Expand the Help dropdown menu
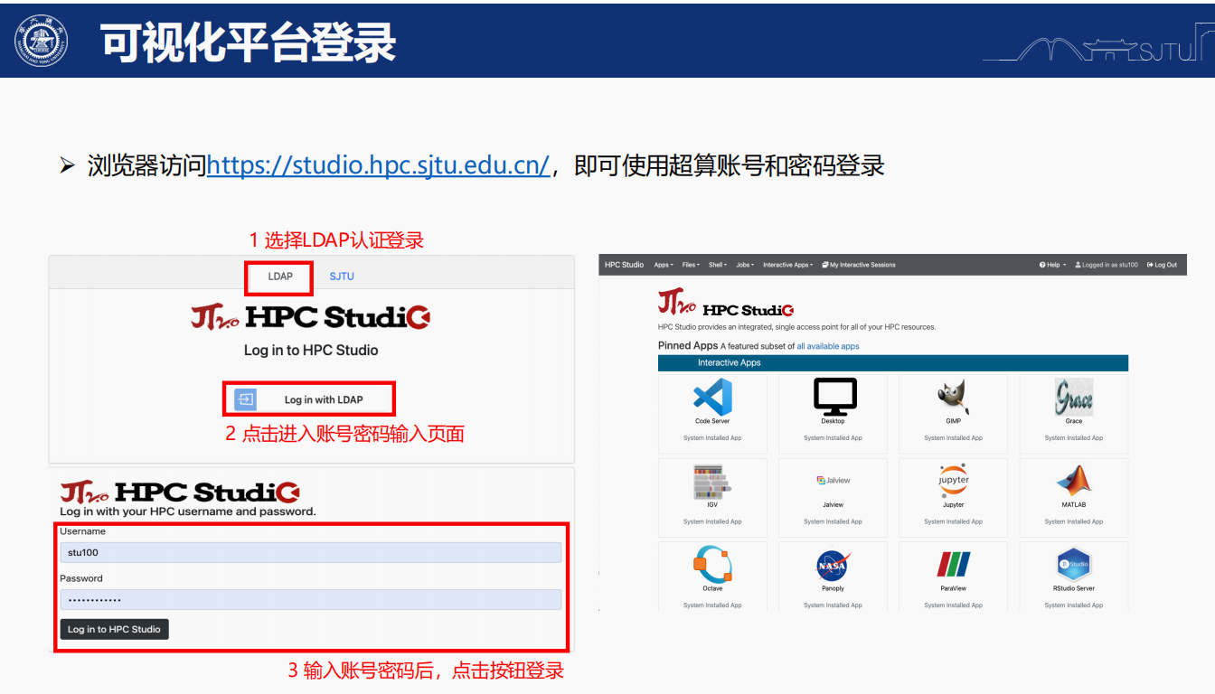Screen dimensions: 1215x694 tap(1053, 265)
